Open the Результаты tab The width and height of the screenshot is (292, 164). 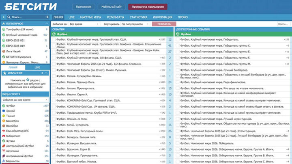pos(115,17)
